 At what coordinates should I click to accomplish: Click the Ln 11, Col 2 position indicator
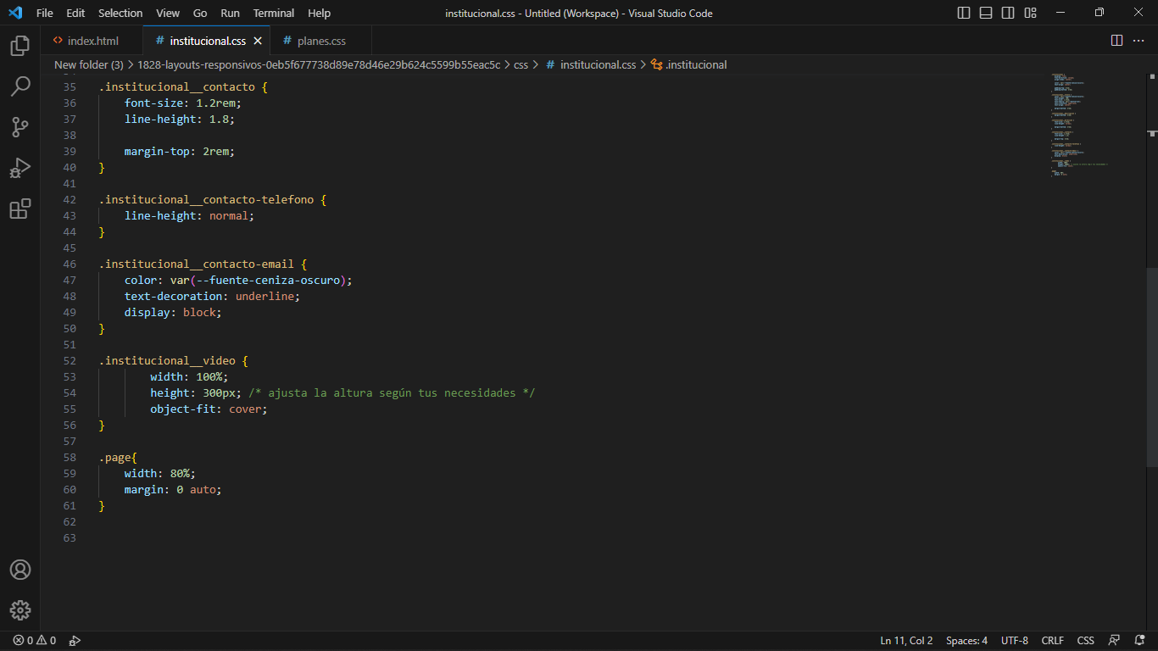pyautogui.click(x=906, y=641)
